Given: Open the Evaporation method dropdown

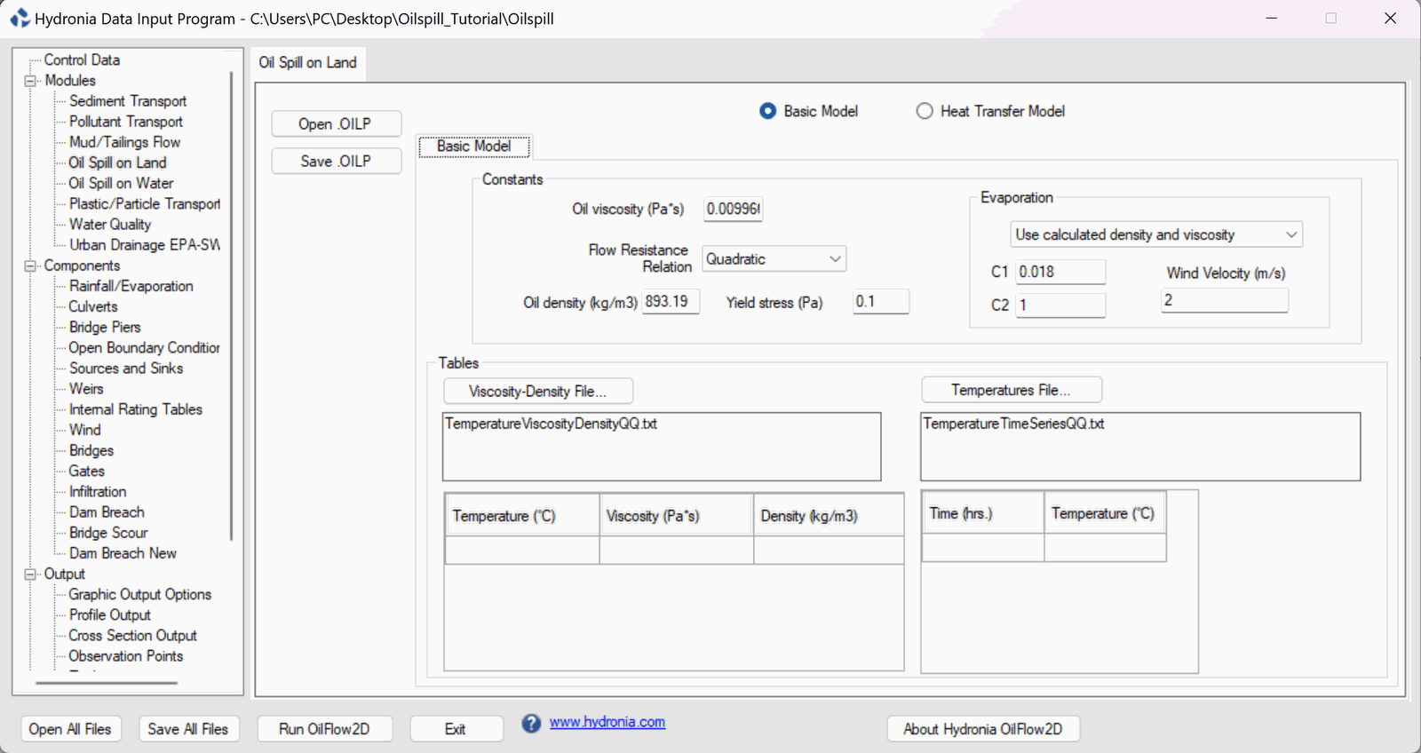Looking at the screenshot, I should pyautogui.click(x=1156, y=234).
